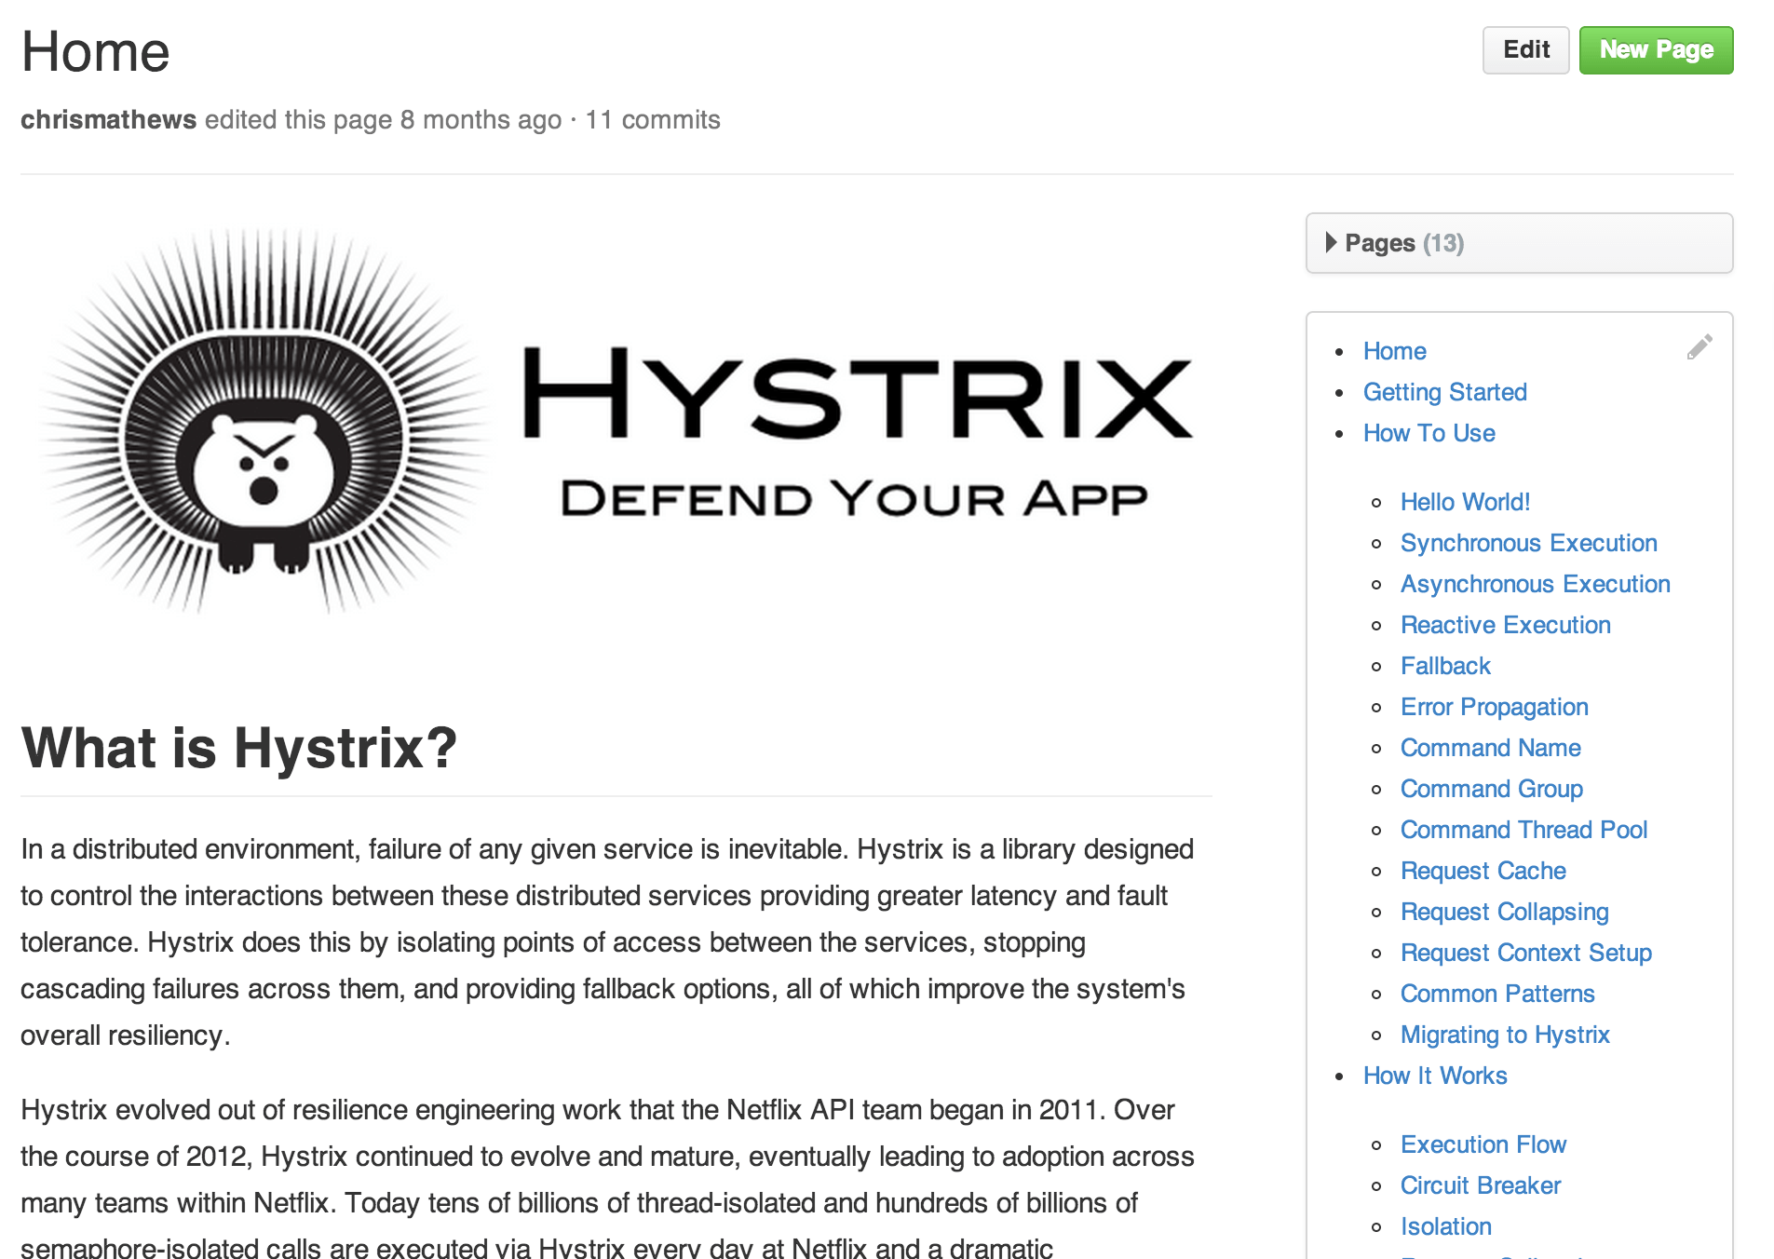Click the Edit button
Screen dimensions: 1774x1259
tap(1525, 50)
